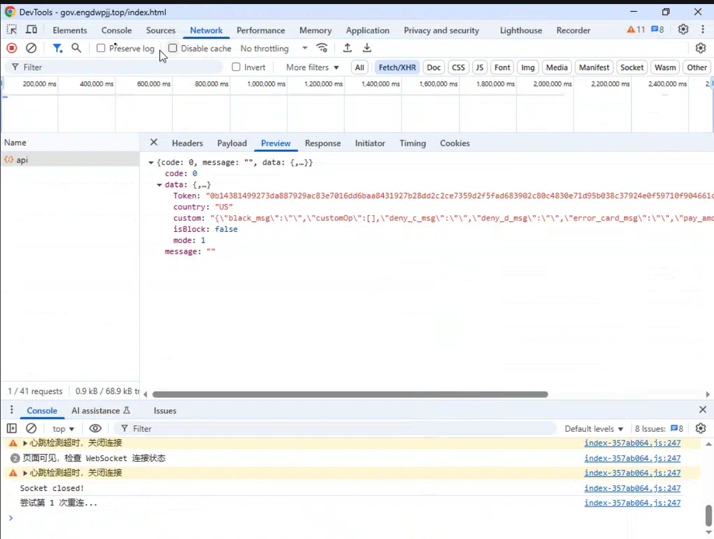Clear the console output
This screenshot has width=714, height=539.
click(31, 428)
